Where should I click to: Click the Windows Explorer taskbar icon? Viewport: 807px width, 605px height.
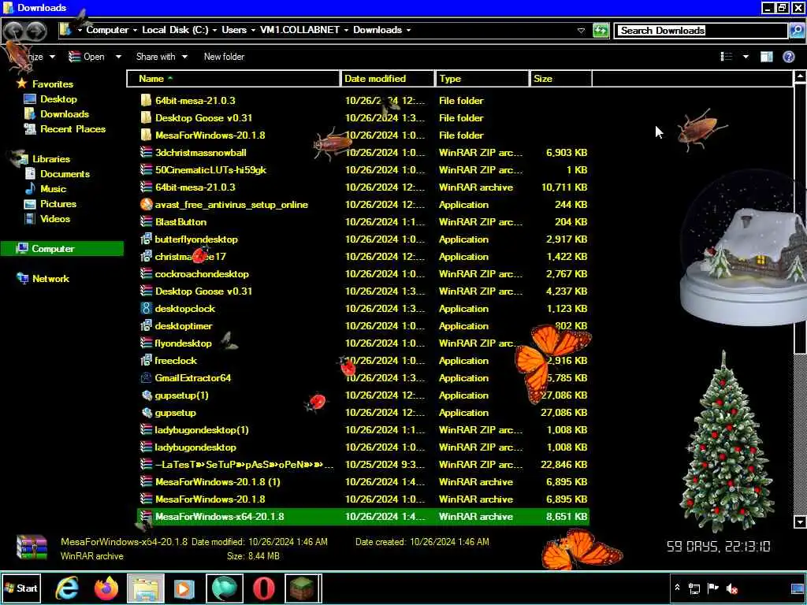tap(146, 588)
